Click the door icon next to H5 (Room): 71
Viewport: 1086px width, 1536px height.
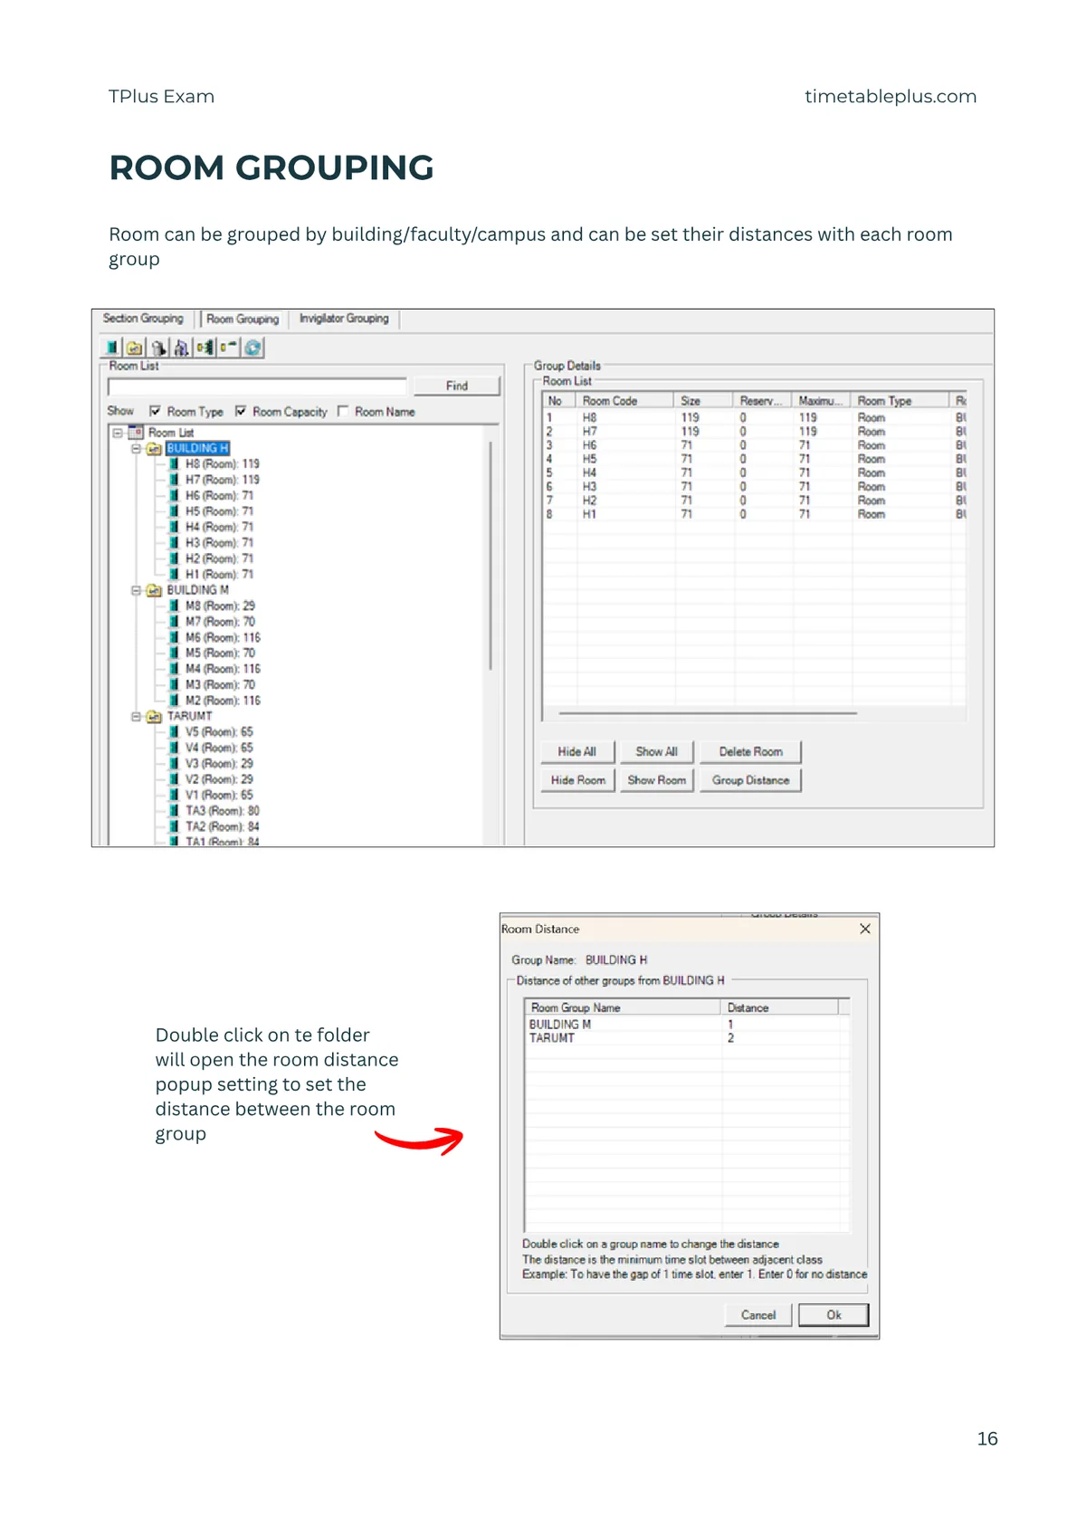[174, 511]
